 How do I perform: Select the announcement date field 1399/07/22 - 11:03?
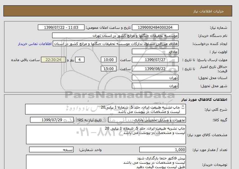pos(61,28)
